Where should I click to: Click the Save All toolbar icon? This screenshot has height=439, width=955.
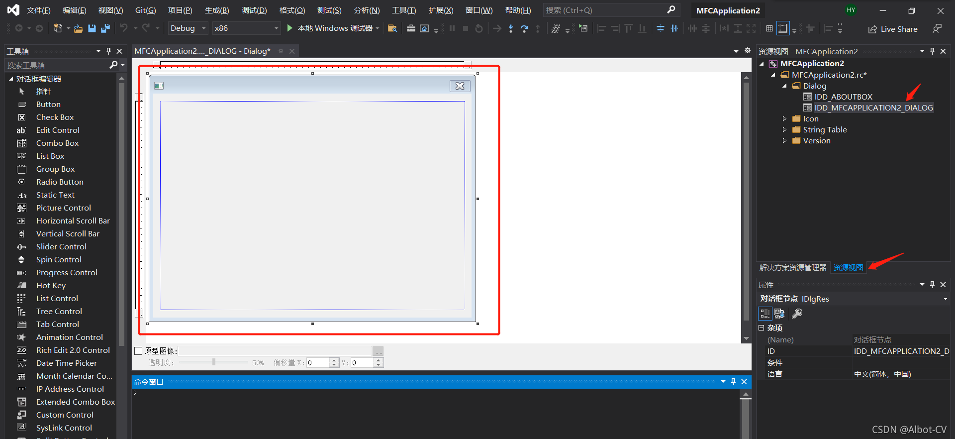(x=105, y=28)
